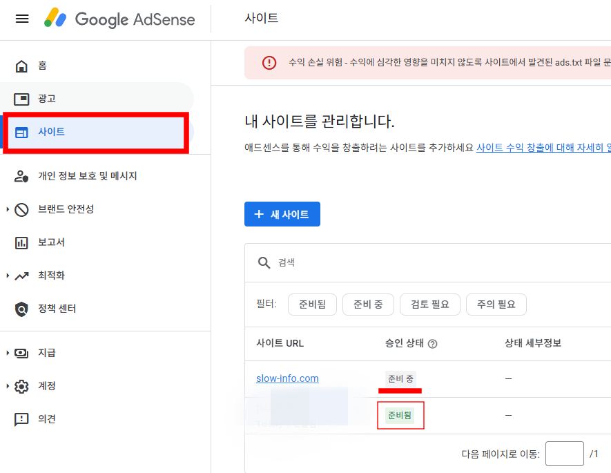Click the 승인 상태 column header
The height and width of the screenshot is (473, 611).
(404, 343)
